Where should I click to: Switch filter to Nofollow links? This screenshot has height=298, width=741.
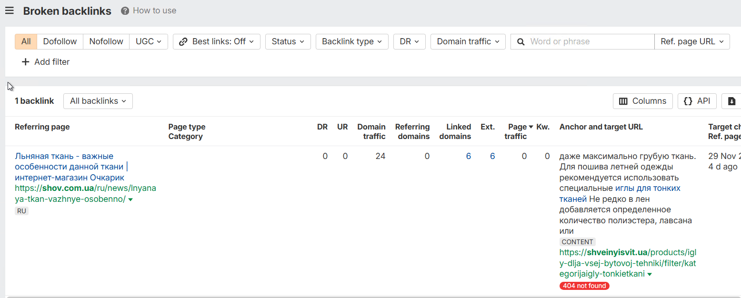point(106,42)
